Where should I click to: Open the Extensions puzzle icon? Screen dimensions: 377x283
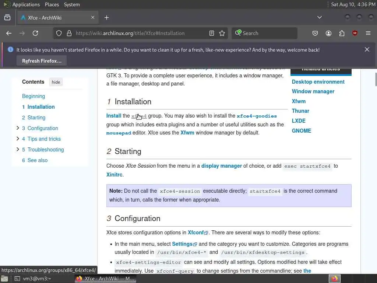click(342, 33)
